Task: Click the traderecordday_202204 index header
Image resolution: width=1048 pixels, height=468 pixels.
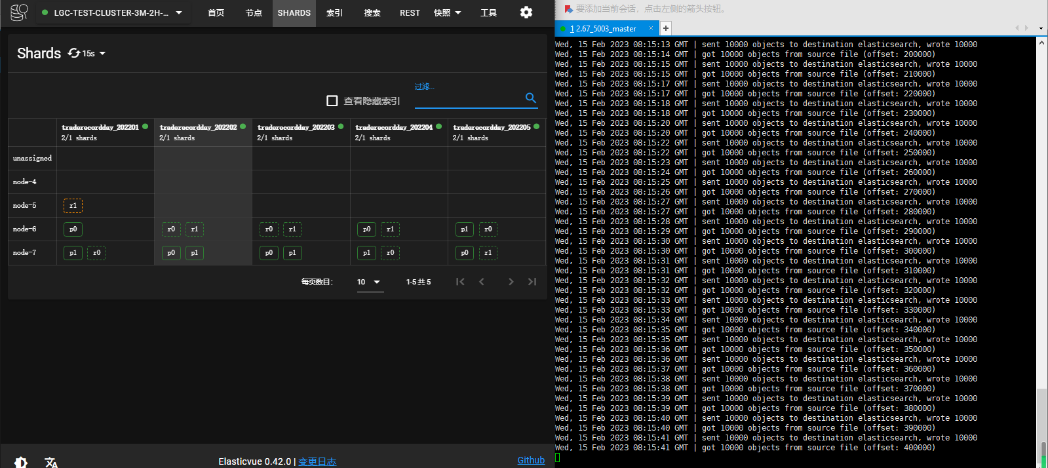Action: click(394, 127)
